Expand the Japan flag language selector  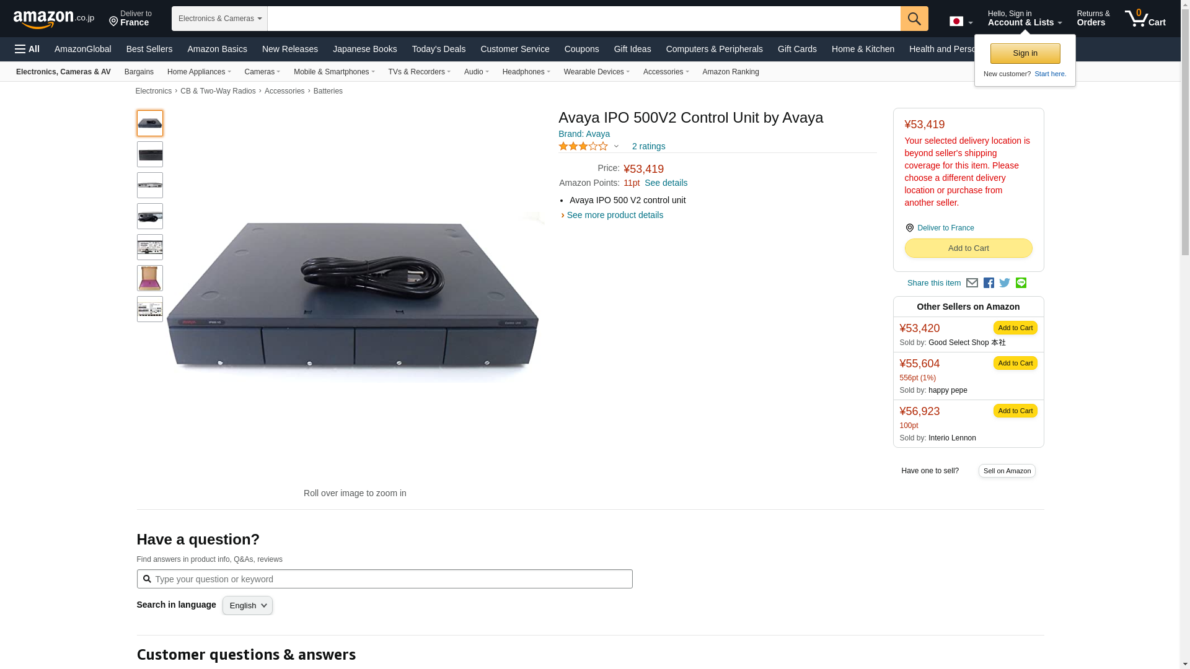tap(961, 22)
